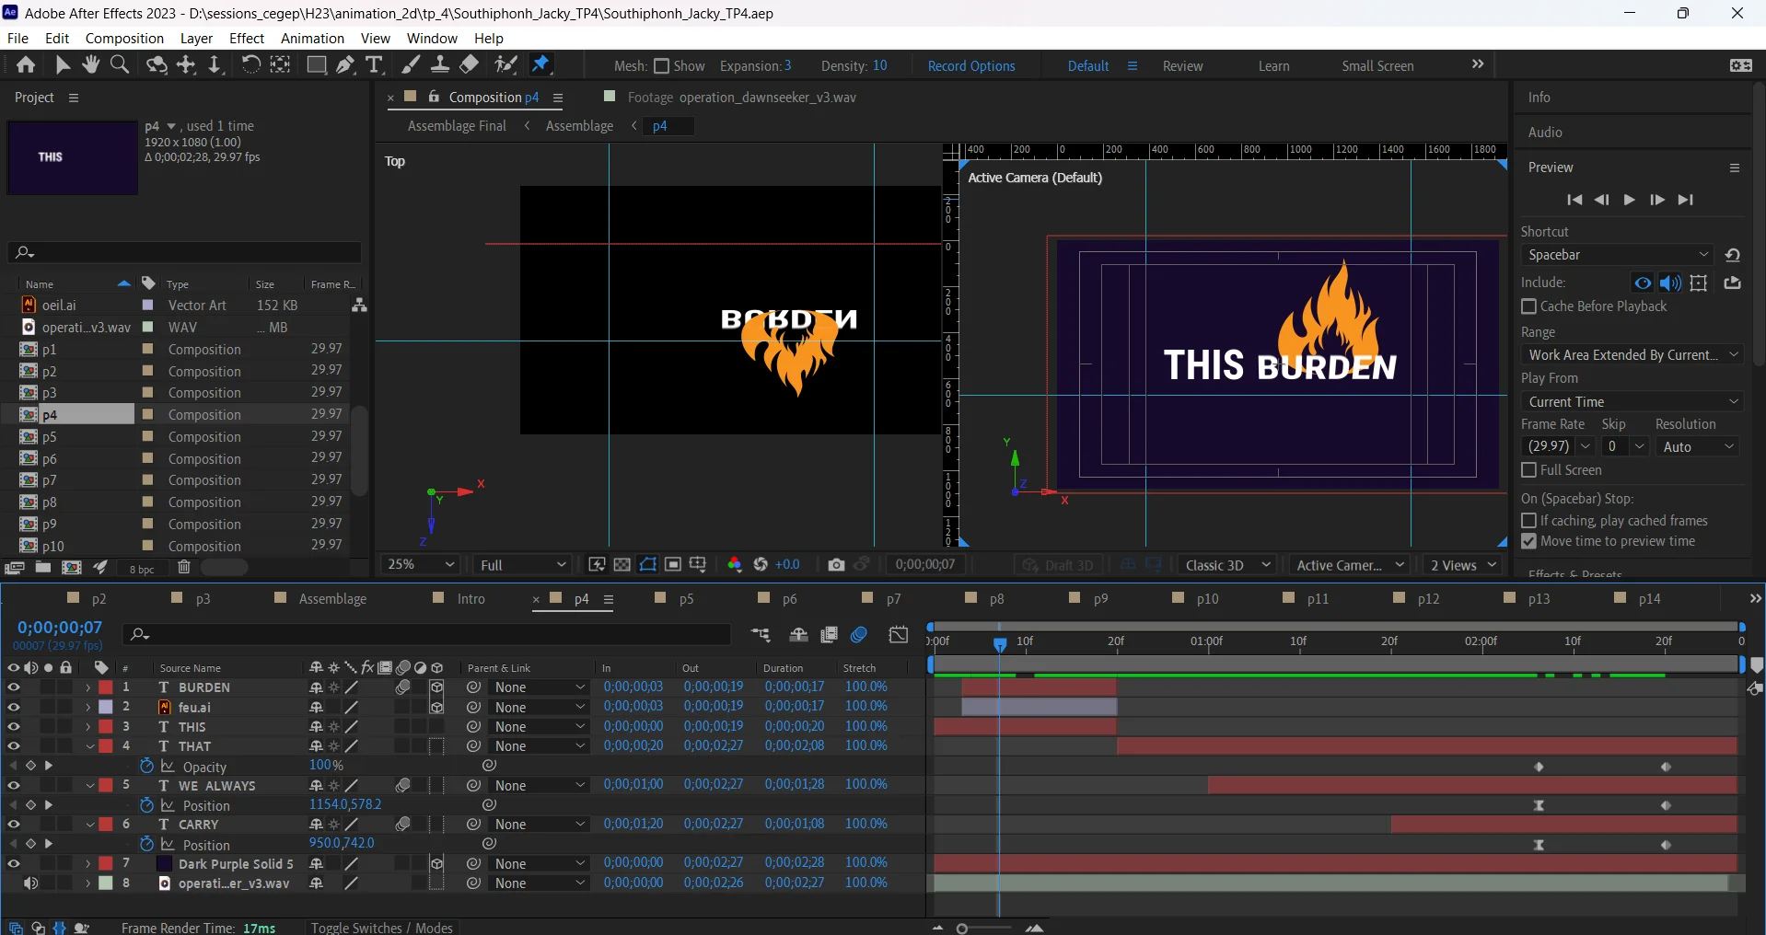Enable motion blur for timeline layers
The image size is (1766, 935).
[x=859, y=635]
